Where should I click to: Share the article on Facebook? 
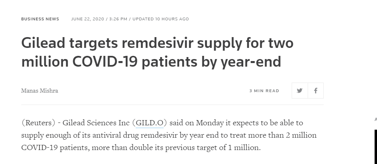pos(316,91)
